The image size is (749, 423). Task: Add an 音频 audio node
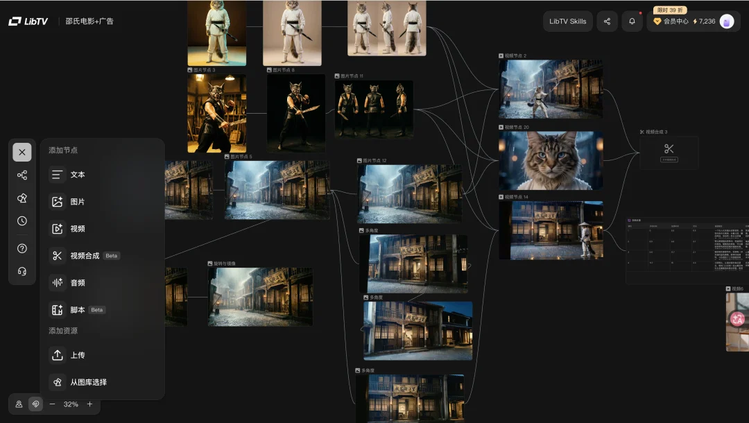tap(77, 283)
